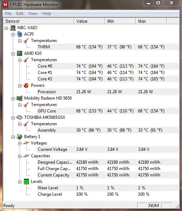Click Ready status bar text
182x211 pixels.
coord(9,206)
